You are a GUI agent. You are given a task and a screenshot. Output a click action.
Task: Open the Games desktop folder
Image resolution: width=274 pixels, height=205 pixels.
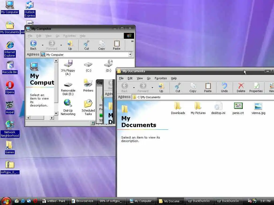point(10,147)
